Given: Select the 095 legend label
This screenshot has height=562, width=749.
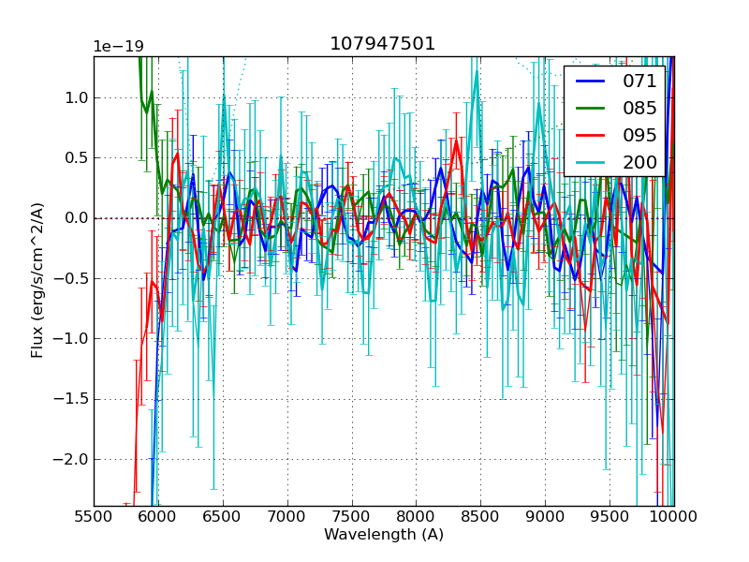Looking at the screenshot, I should [x=639, y=135].
